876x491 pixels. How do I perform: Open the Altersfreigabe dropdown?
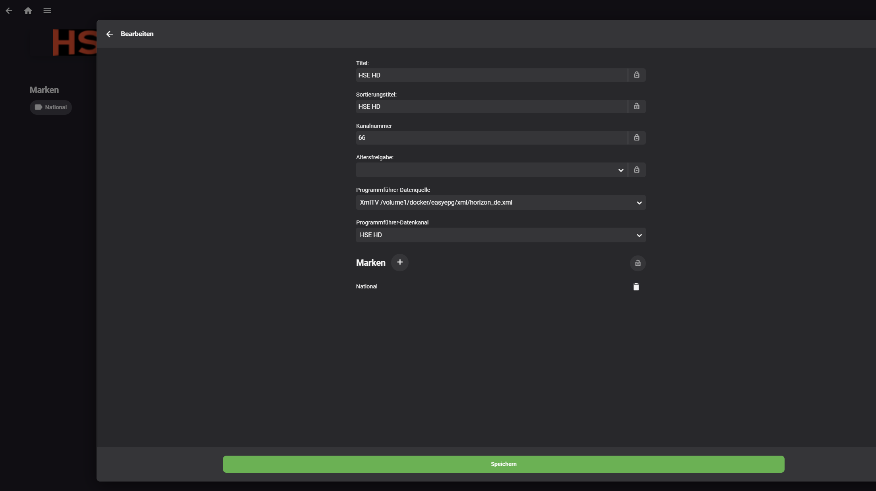click(492, 170)
